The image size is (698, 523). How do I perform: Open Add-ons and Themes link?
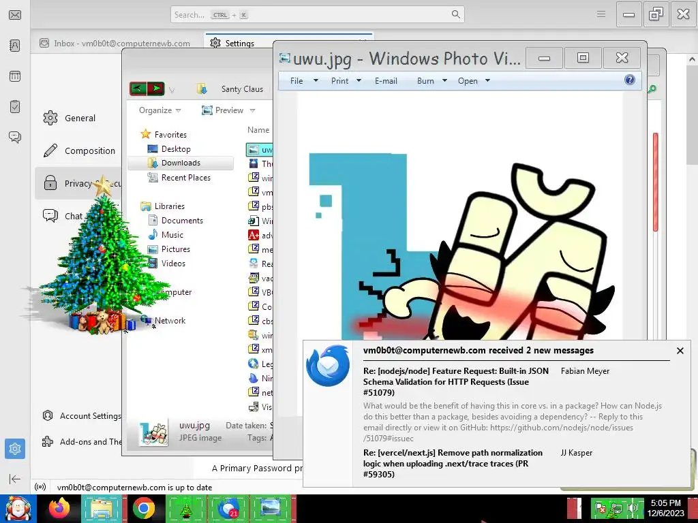(82, 441)
